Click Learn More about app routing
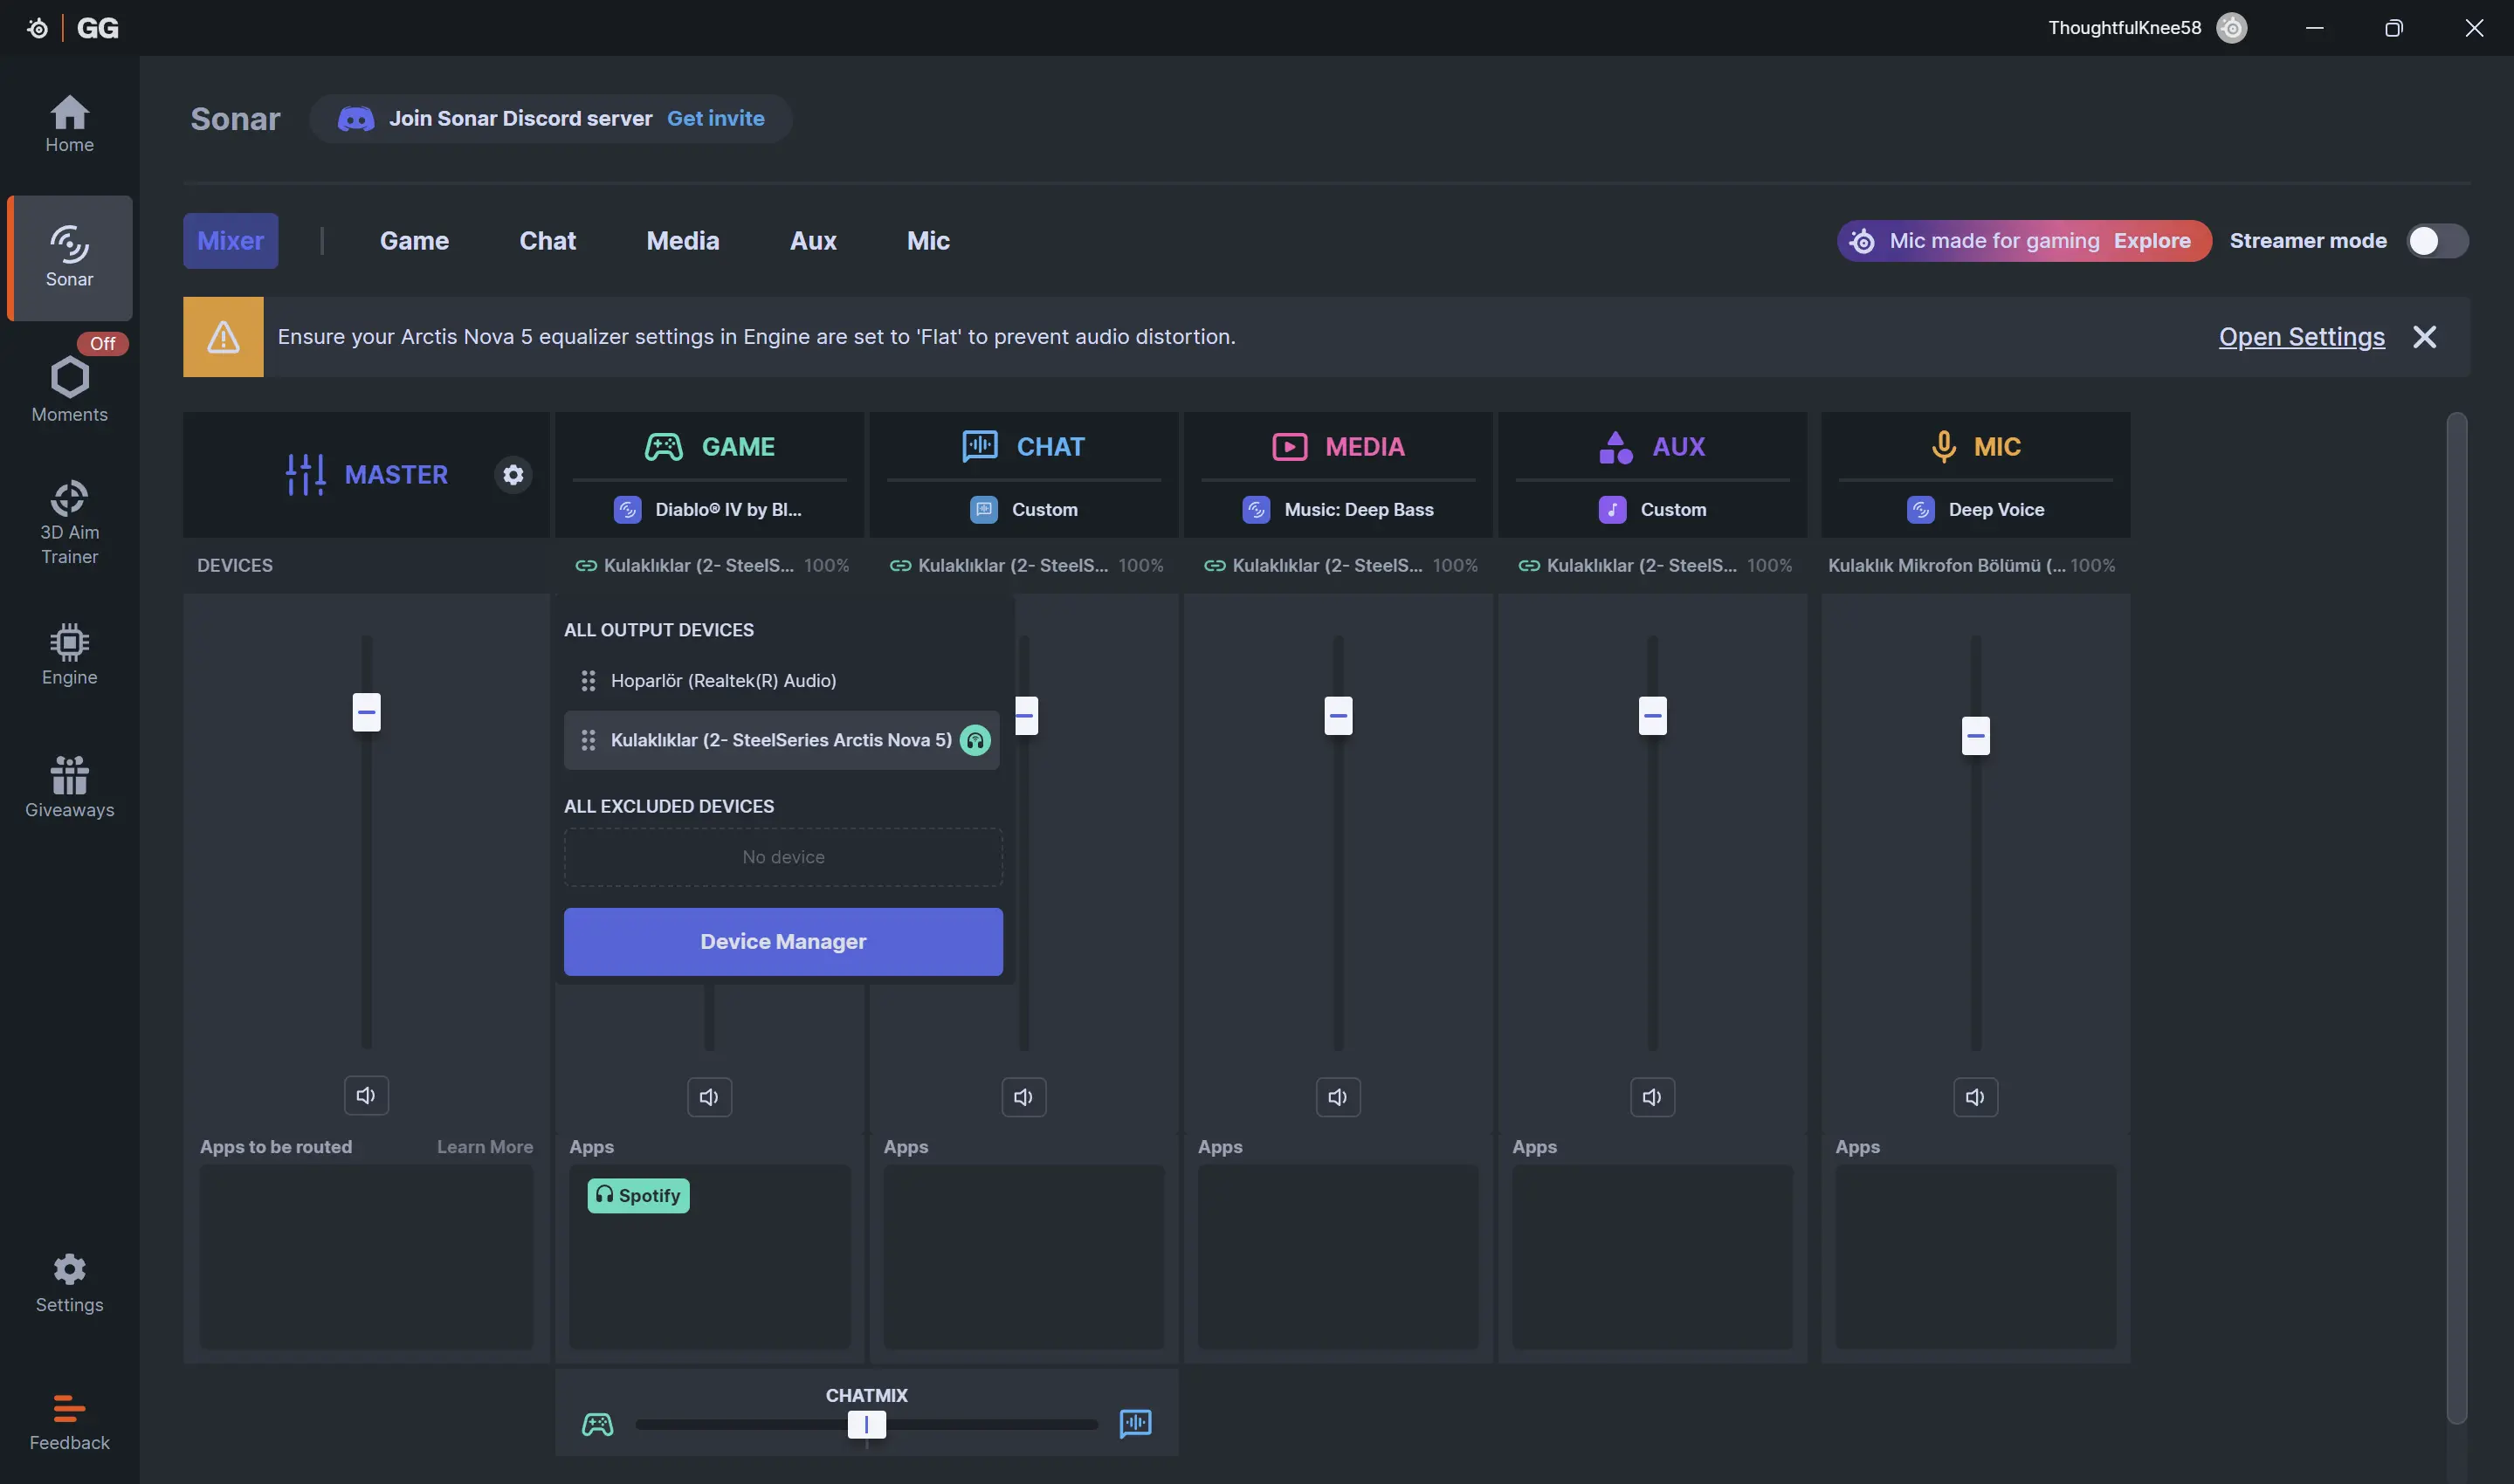The width and height of the screenshot is (2514, 1484). [x=484, y=1147]
